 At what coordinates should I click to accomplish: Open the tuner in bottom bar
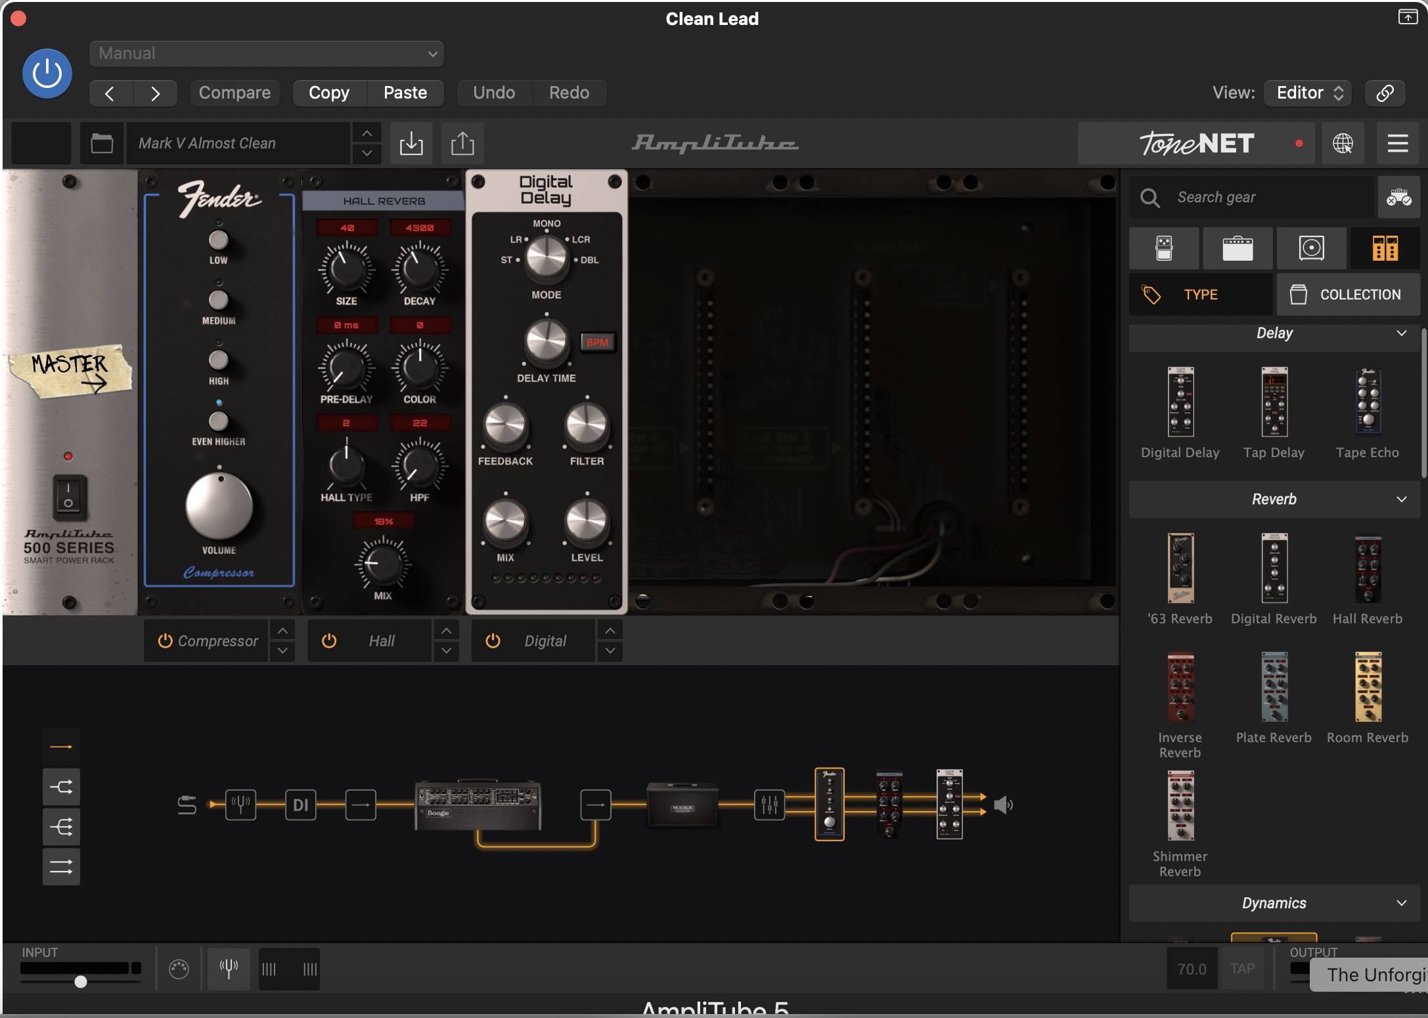229,969
